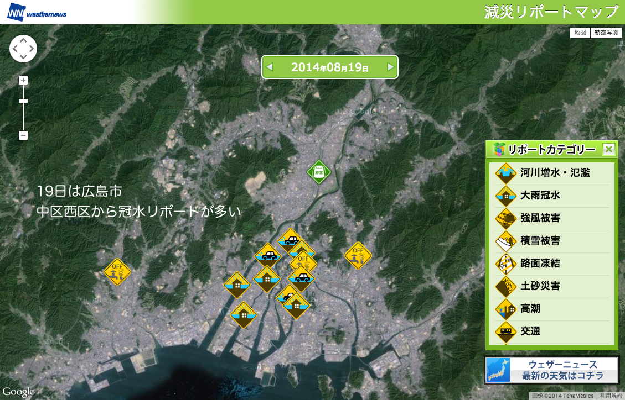Viewport: 625px width, 400px height.
Task: Switch map view to 航空写真
Action: tap(606, 33)
